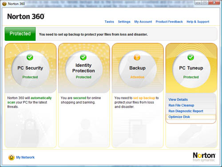The height and width of the screenshot is (167, 222).
Task: Click the Norton from Symantec logo
Action: pos(204,157)
